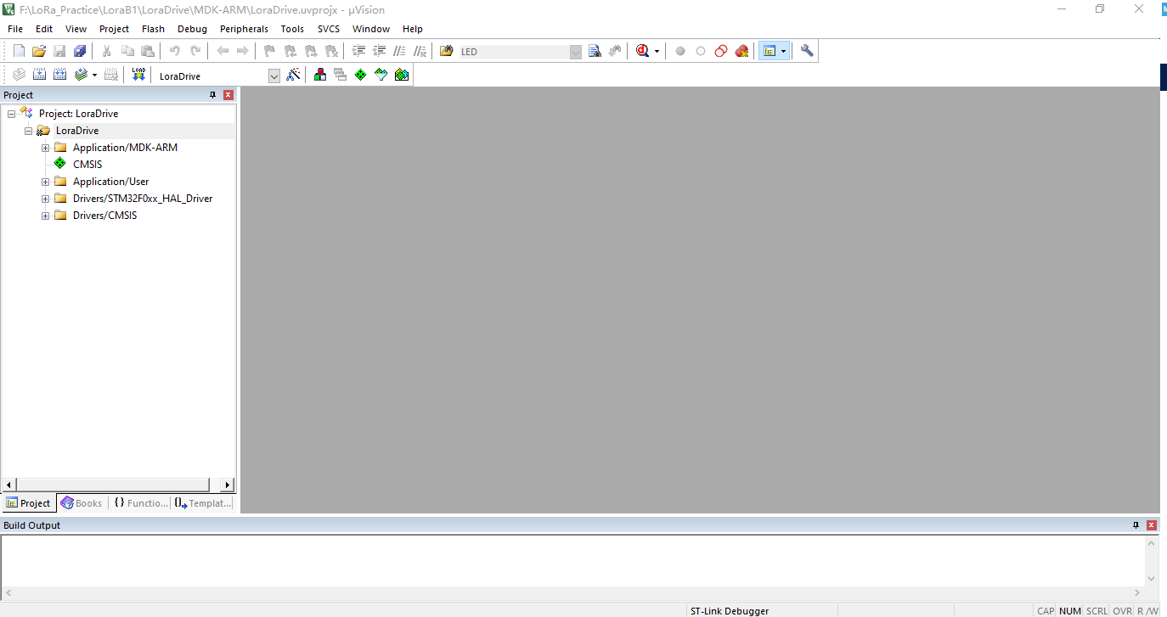The image size is (1167, 617).
Task: Click the Stop Build icon
Action: click(x=110, y=75)
